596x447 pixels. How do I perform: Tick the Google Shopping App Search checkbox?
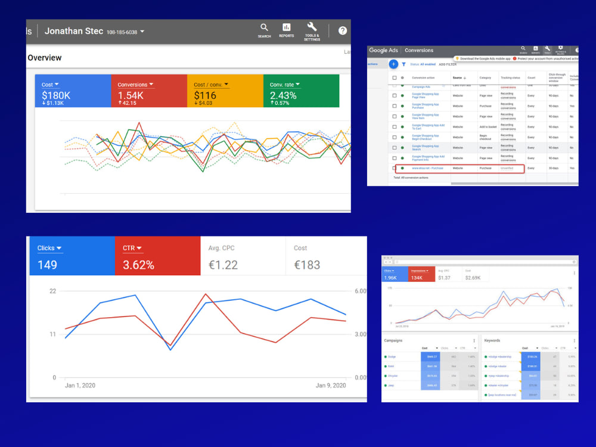tap(394, 147)
